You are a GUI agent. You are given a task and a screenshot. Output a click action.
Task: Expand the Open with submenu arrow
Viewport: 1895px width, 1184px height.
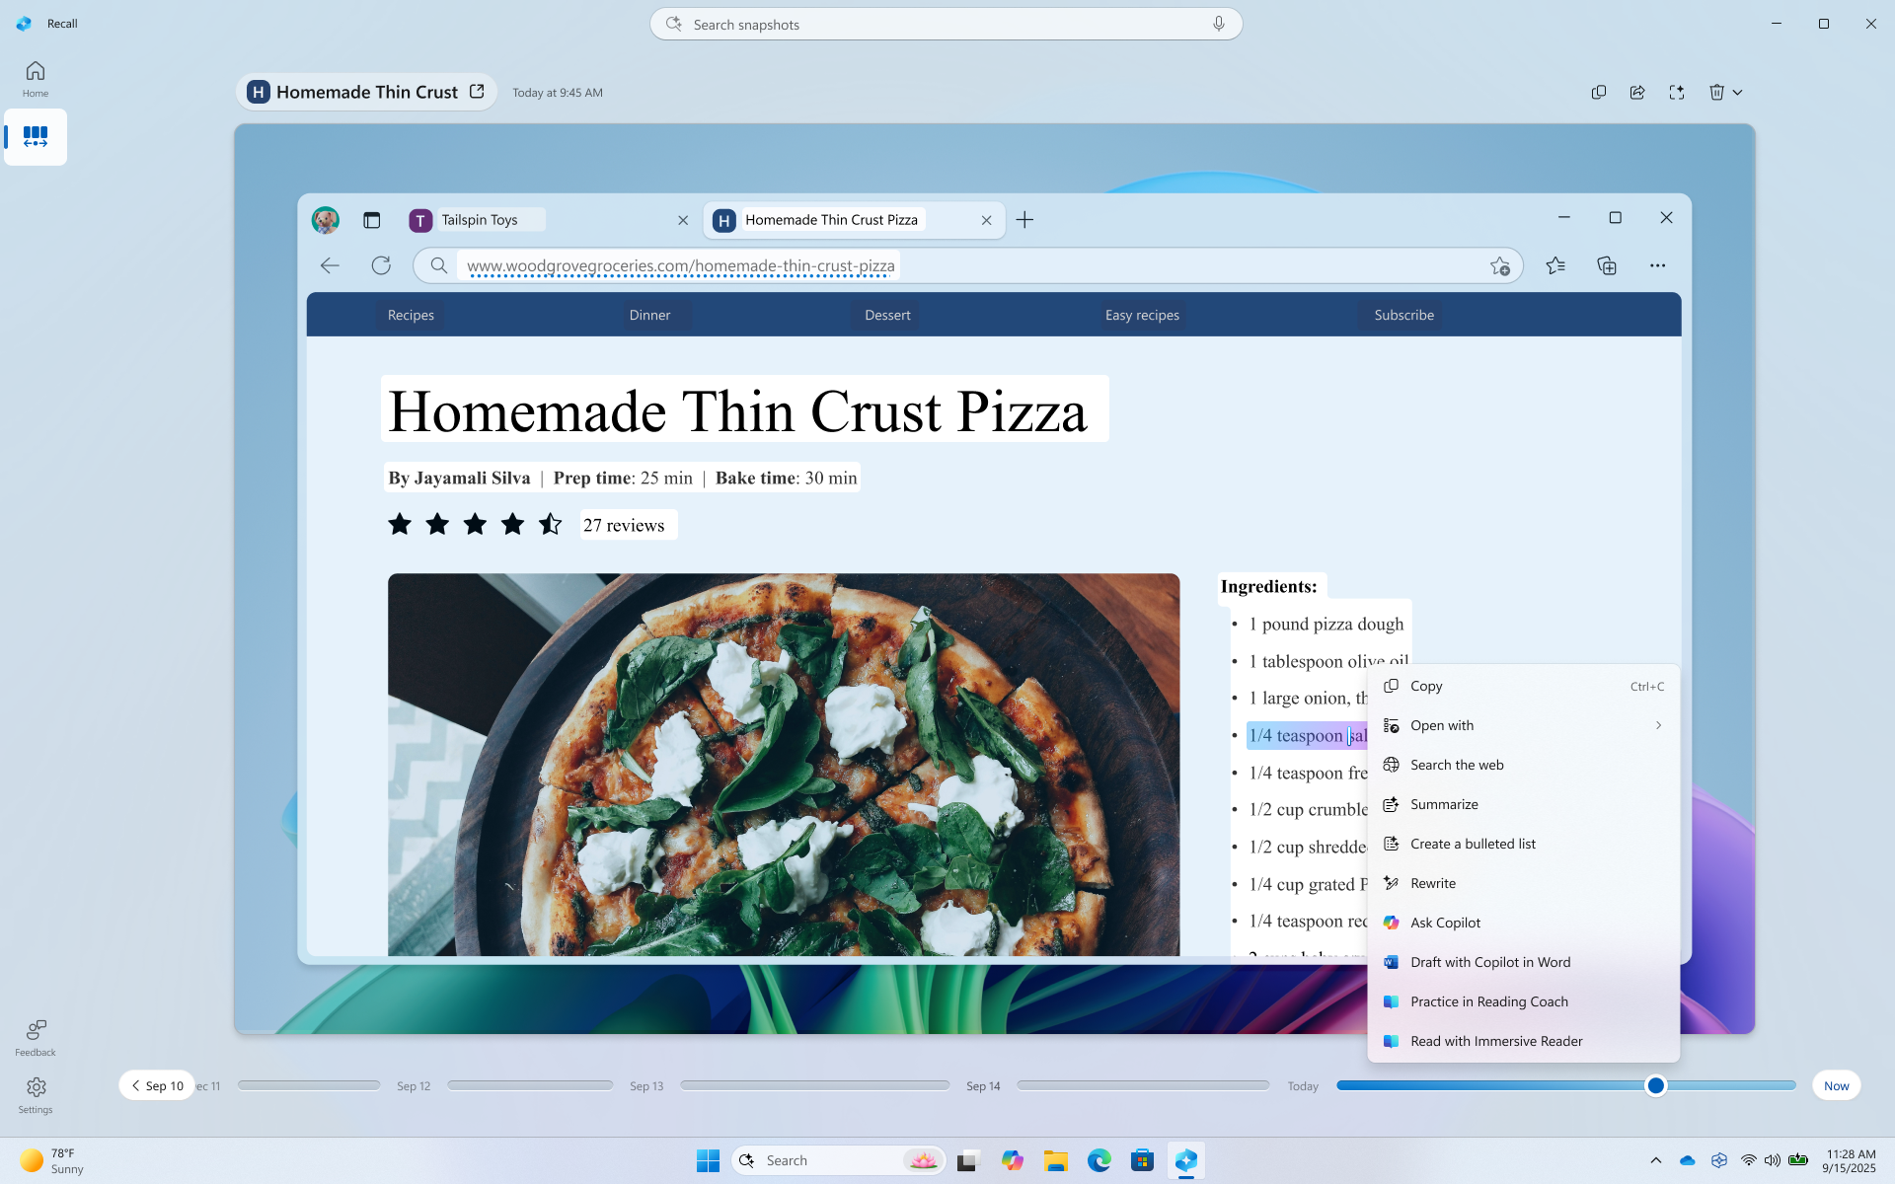click(x=1658, y=725)
